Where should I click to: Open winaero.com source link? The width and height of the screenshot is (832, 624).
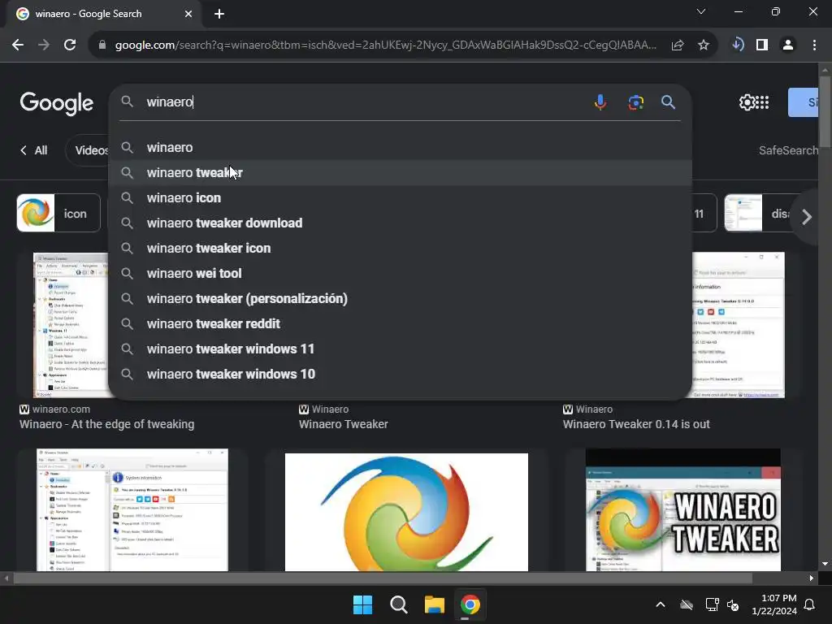pos(55,409)
